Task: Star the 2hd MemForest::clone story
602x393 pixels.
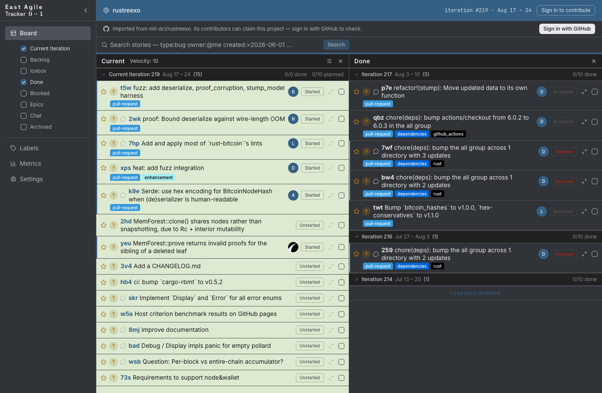Action: (x=104, y=225)
